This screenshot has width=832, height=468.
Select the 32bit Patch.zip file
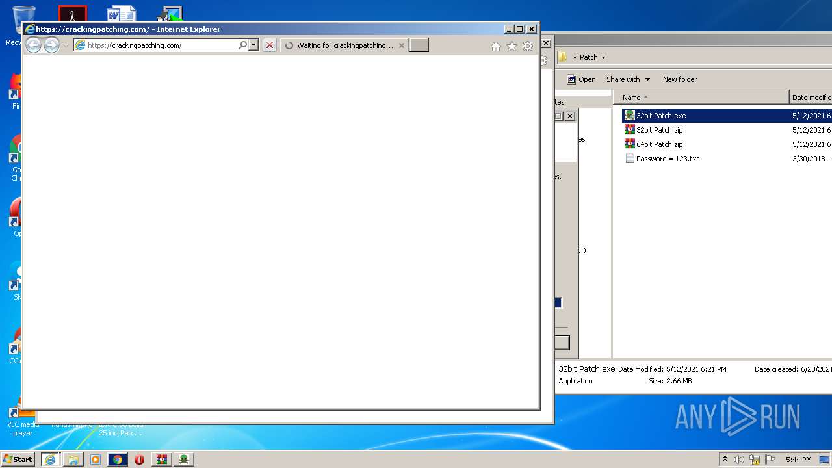coord(659,130)
